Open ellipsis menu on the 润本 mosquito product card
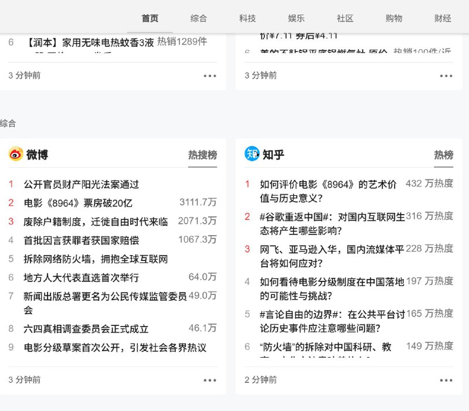Image resolution: width=469 pixels, height=411 pixels. [210, 76]
